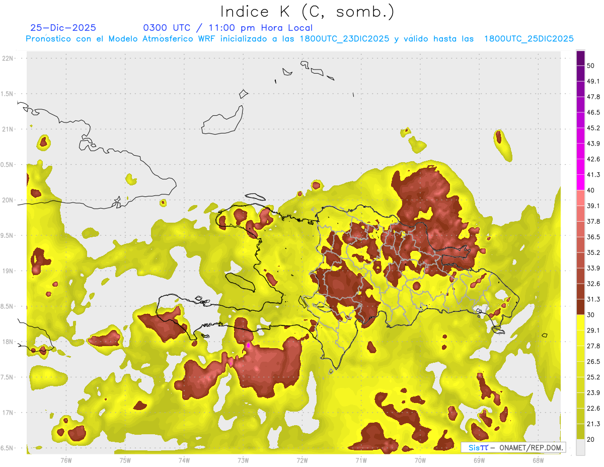This screenshot has height=467, width=604.
Task: Click the colorbar value '35.2'
Action: pos(593,252)
